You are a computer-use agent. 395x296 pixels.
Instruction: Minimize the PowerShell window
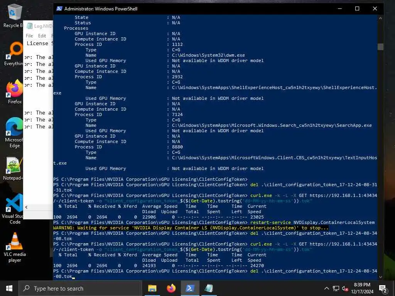[340, 8]
